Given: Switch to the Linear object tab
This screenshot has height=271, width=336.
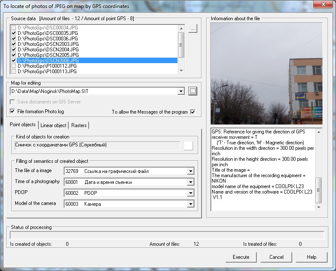Looking at the screenshot, I should tap(54, 125).
